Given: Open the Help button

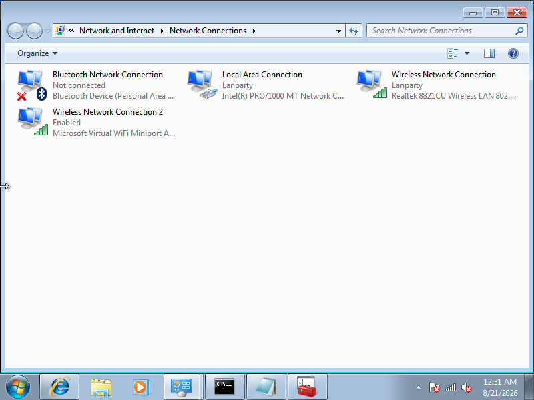Looking at the screenshot, I should (x=513, y=53).
